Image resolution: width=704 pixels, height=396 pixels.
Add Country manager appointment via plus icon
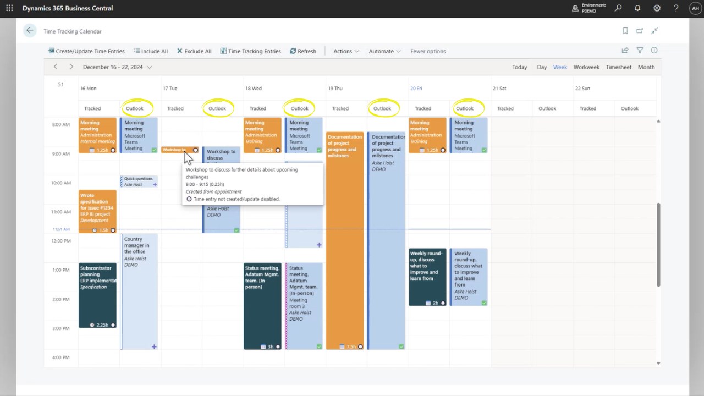pos(154,346)
